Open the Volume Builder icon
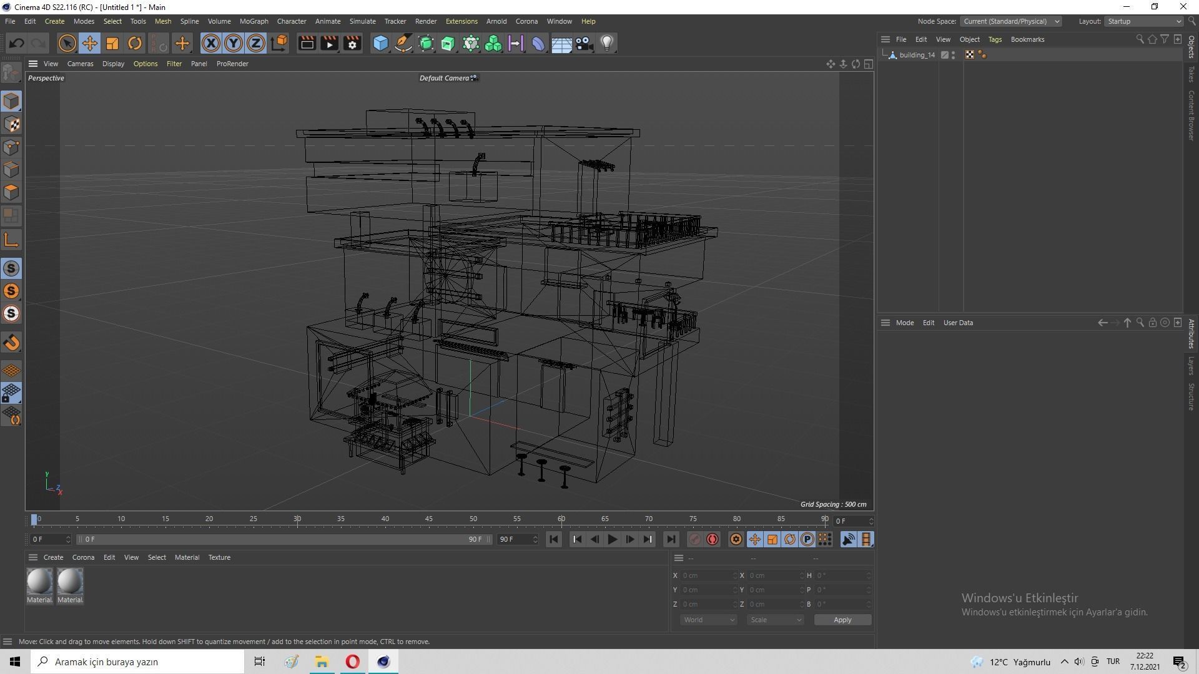Image resolution: width=1199 pixels, height=674 pixels. pos(493,43)
